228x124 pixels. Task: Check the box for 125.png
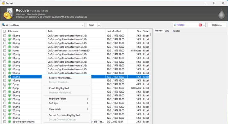[x=5, y=110]
